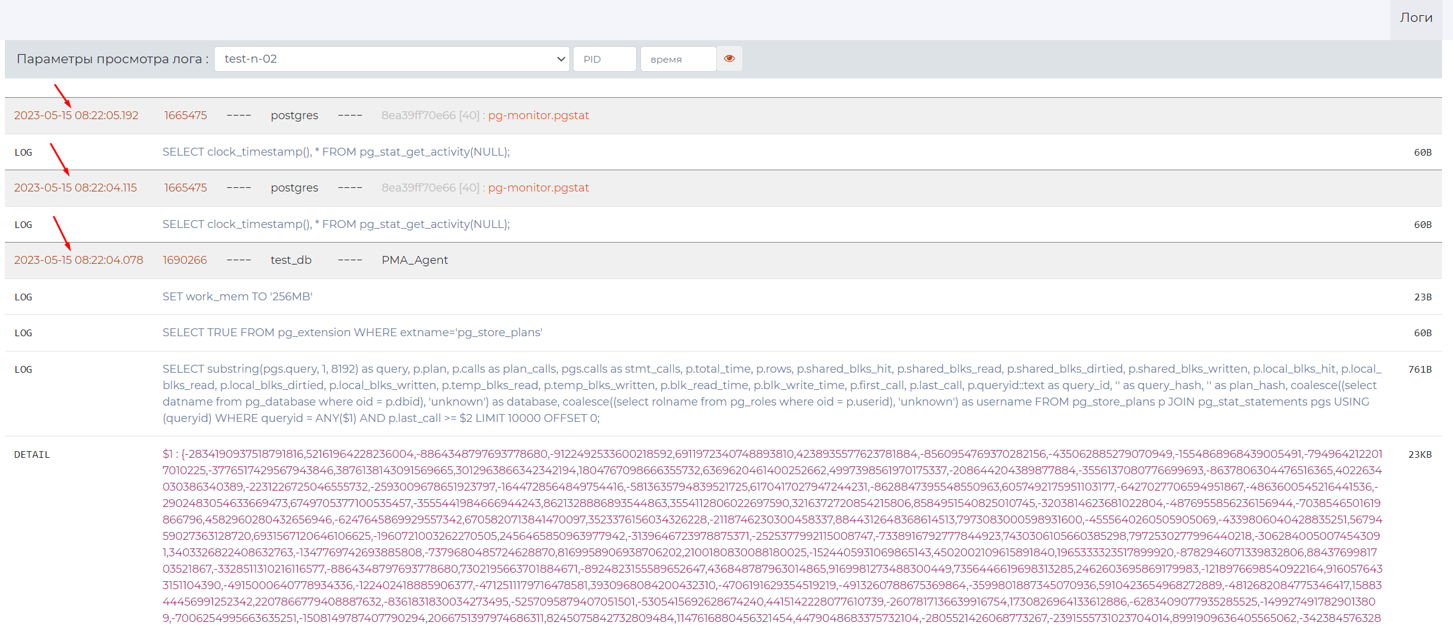1453x625 pixels.
Task: Switch to the Логи tab
Action: [1415, 18]
